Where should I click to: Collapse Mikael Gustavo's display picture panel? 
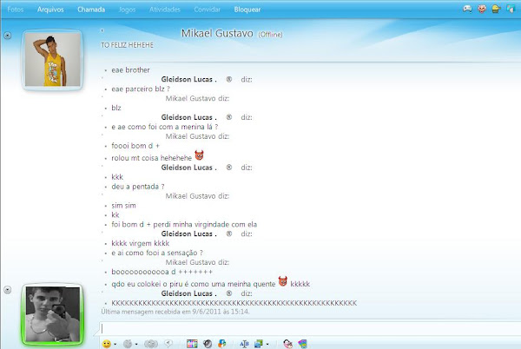click(x=7, y=36)
